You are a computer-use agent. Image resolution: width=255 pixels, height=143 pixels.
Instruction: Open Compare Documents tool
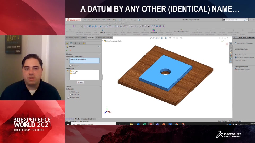169,32
